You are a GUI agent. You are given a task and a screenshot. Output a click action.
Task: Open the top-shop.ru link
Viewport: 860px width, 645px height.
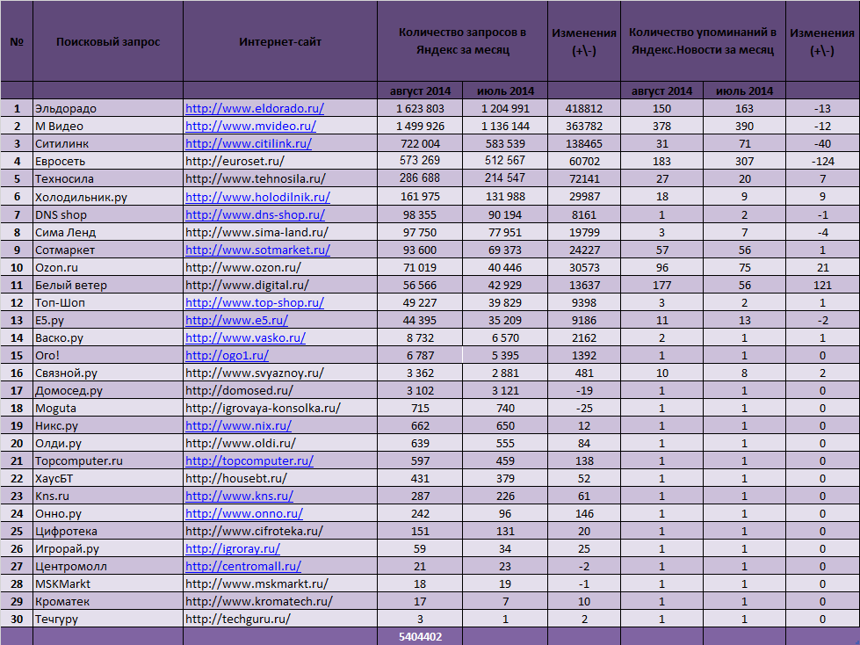(254, 302)
